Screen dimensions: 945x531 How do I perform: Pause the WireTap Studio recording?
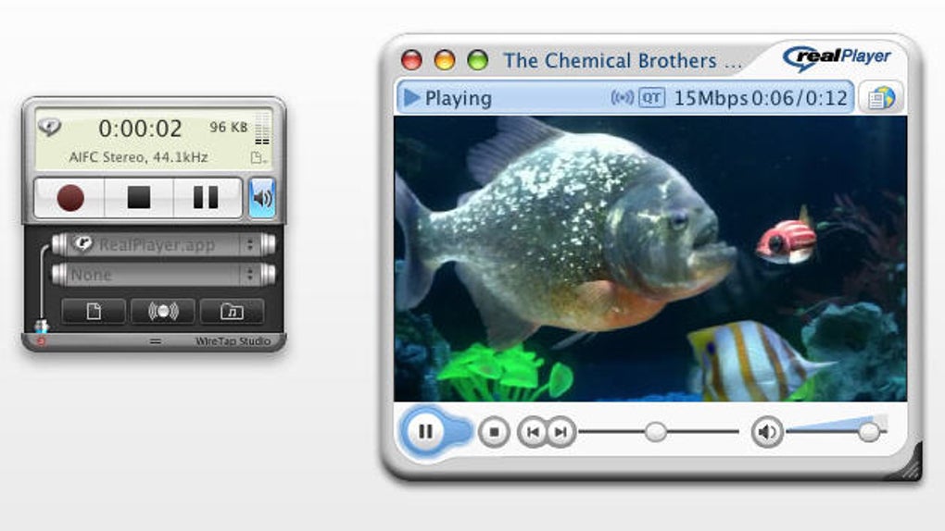click(x=207, y=197)
